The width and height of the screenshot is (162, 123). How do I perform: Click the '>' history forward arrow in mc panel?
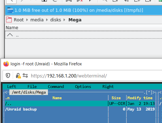pos(154,92)
